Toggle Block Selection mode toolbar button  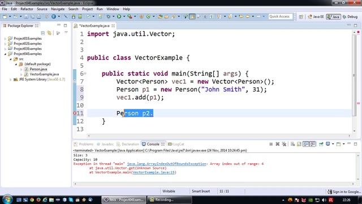point(205,16)
